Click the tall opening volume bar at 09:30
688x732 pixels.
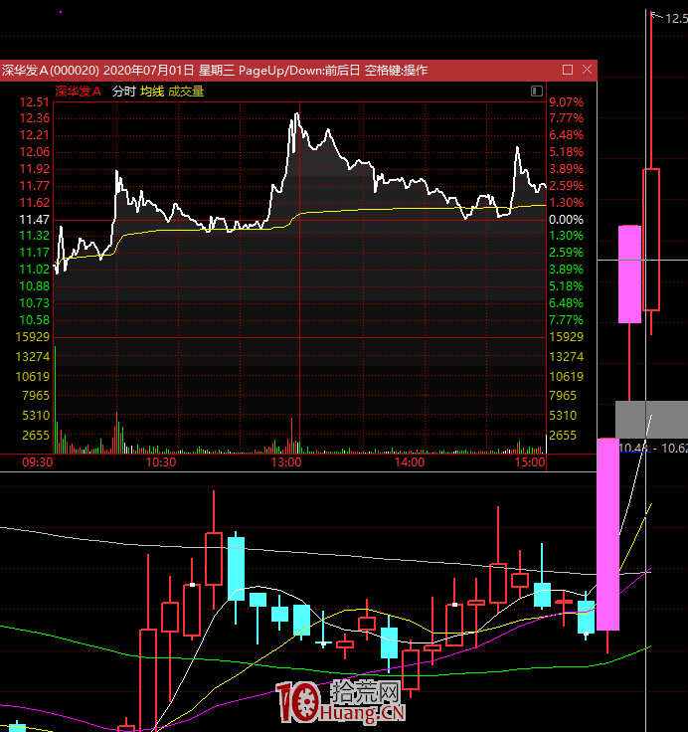[55, 400]
